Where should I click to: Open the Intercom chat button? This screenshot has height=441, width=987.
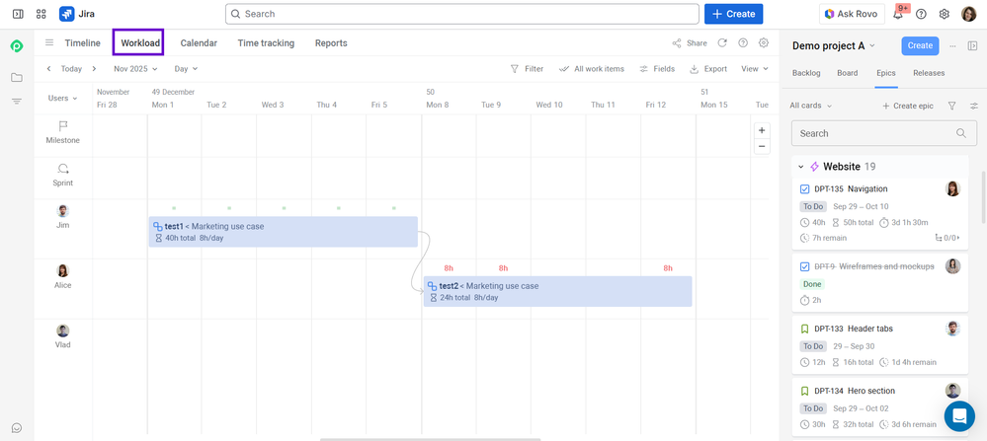point(959,416)
